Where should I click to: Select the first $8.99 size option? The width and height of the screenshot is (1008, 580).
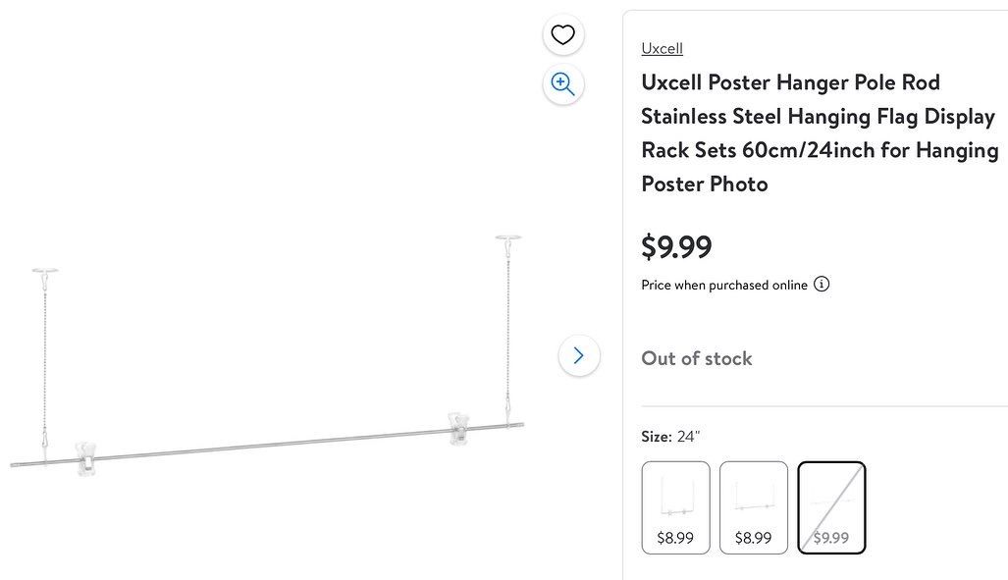pyautogui.click(x=675, y=507)
